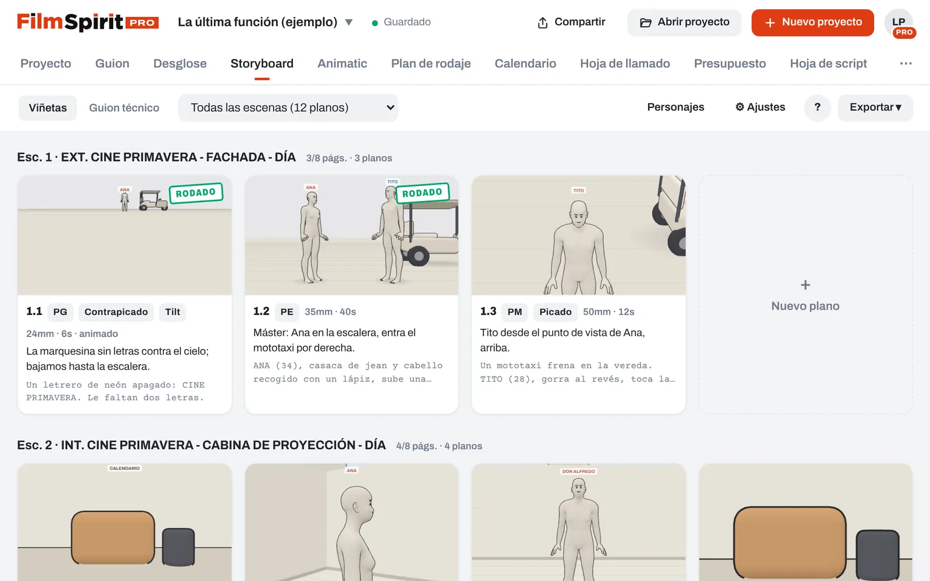This screenshot has height=581, width=930.
Task: Click the shot number 1.1 label
Action: click(34, 311)
